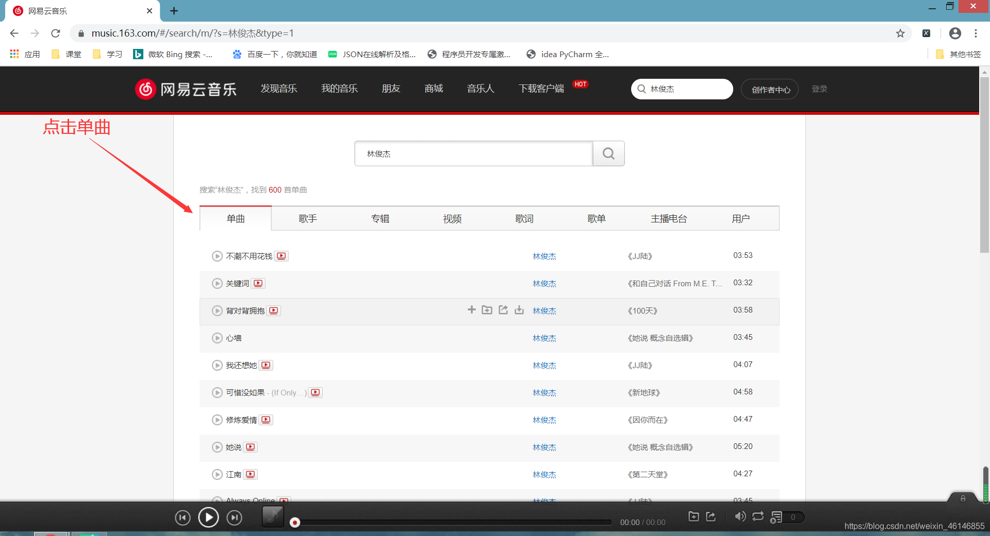This screenshot has width=990, height=536.
Task: Skip to previous track in player bar
Action: click(183, 517)
